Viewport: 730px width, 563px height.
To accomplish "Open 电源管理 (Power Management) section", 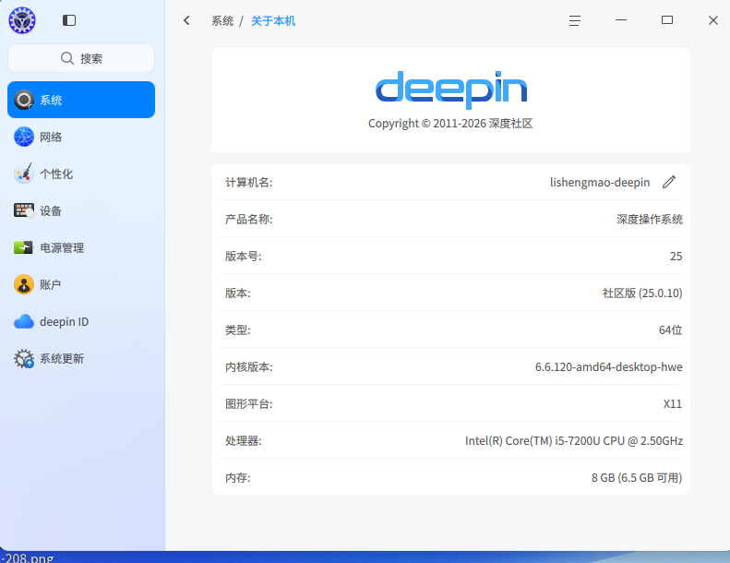I will 81,247.
